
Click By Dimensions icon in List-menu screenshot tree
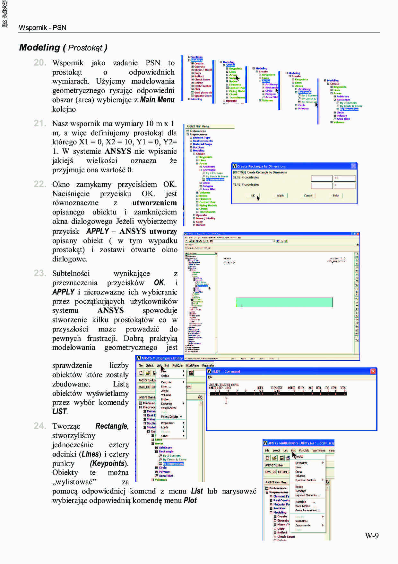(160, 464)
